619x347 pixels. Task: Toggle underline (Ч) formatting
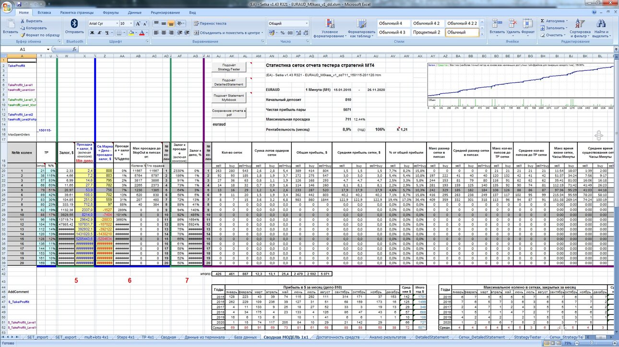point(107,33)
